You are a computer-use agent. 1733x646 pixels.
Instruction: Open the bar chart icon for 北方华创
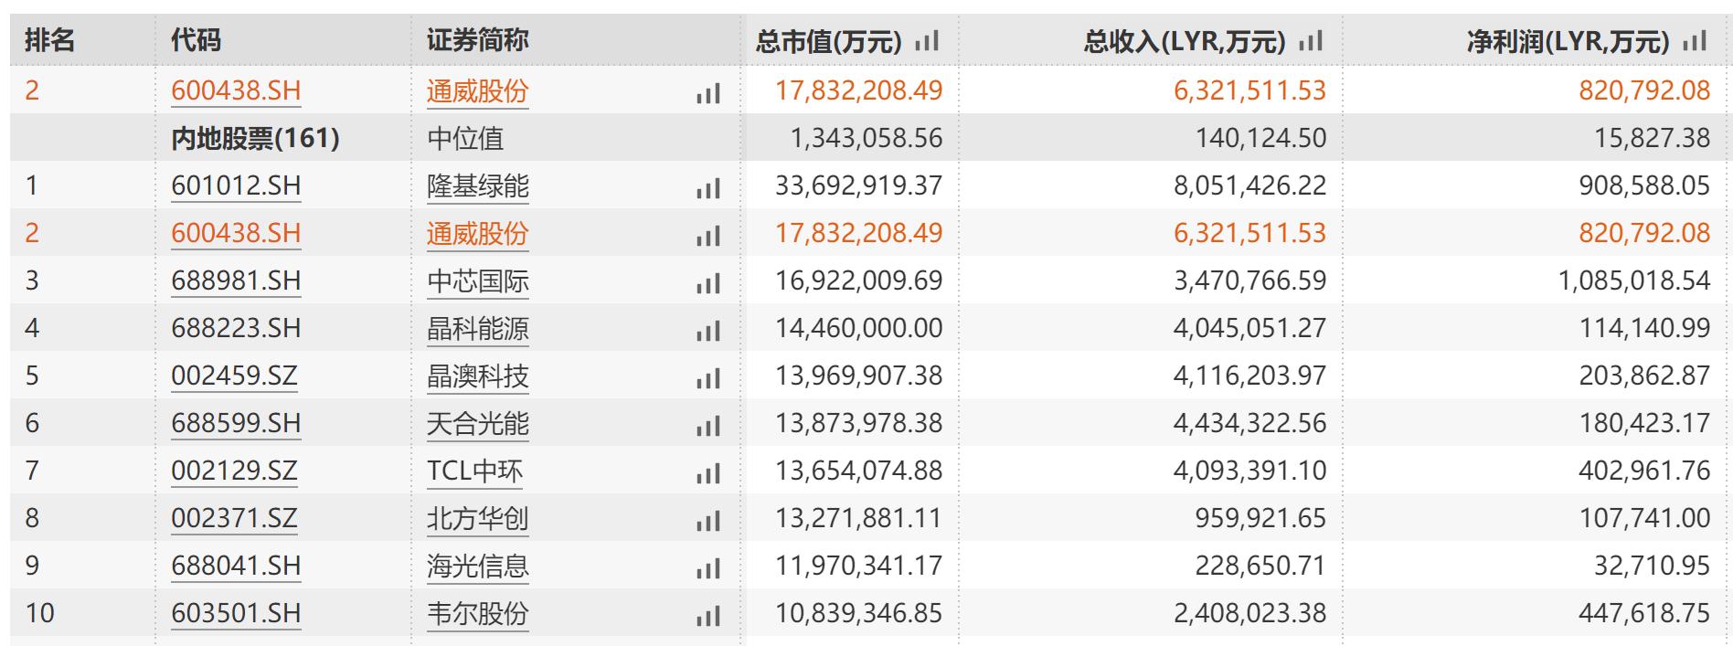click(x=708, y=521)
